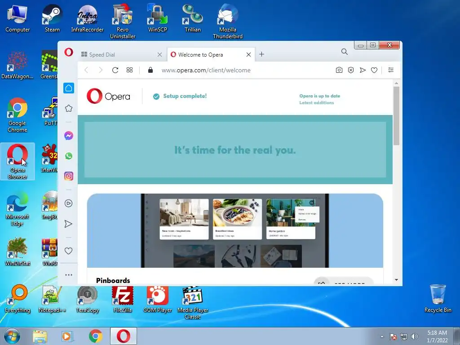Select the InfraRecorder desktop icon
The image size is (460, 345).
(x=87, y=18)
